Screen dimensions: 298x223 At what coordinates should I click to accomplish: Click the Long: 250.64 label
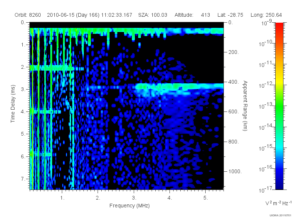coord(266,15)
